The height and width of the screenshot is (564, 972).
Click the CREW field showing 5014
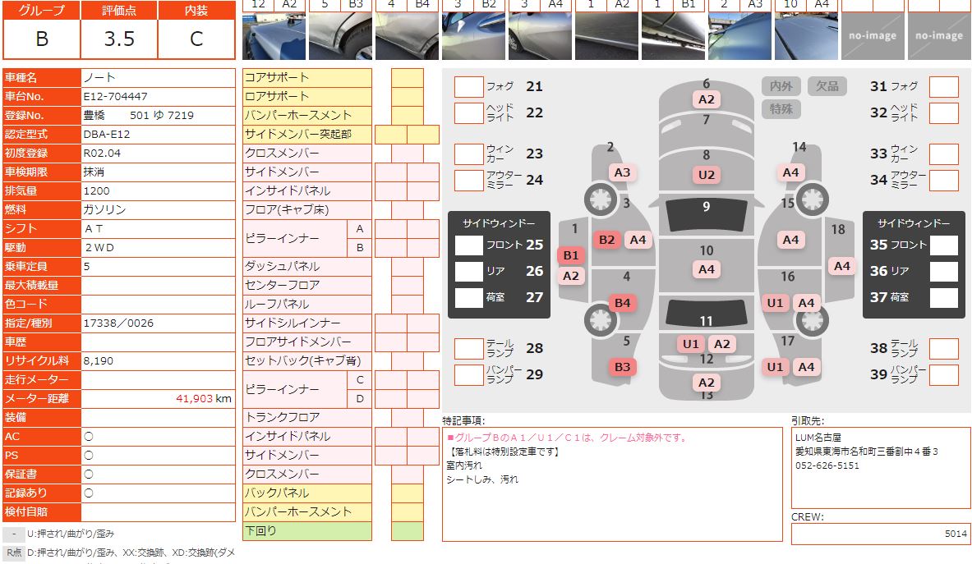pyautogui.click(x=880, y=534)
